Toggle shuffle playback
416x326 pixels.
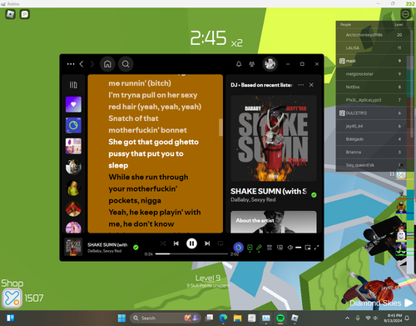tap(163, 243)
